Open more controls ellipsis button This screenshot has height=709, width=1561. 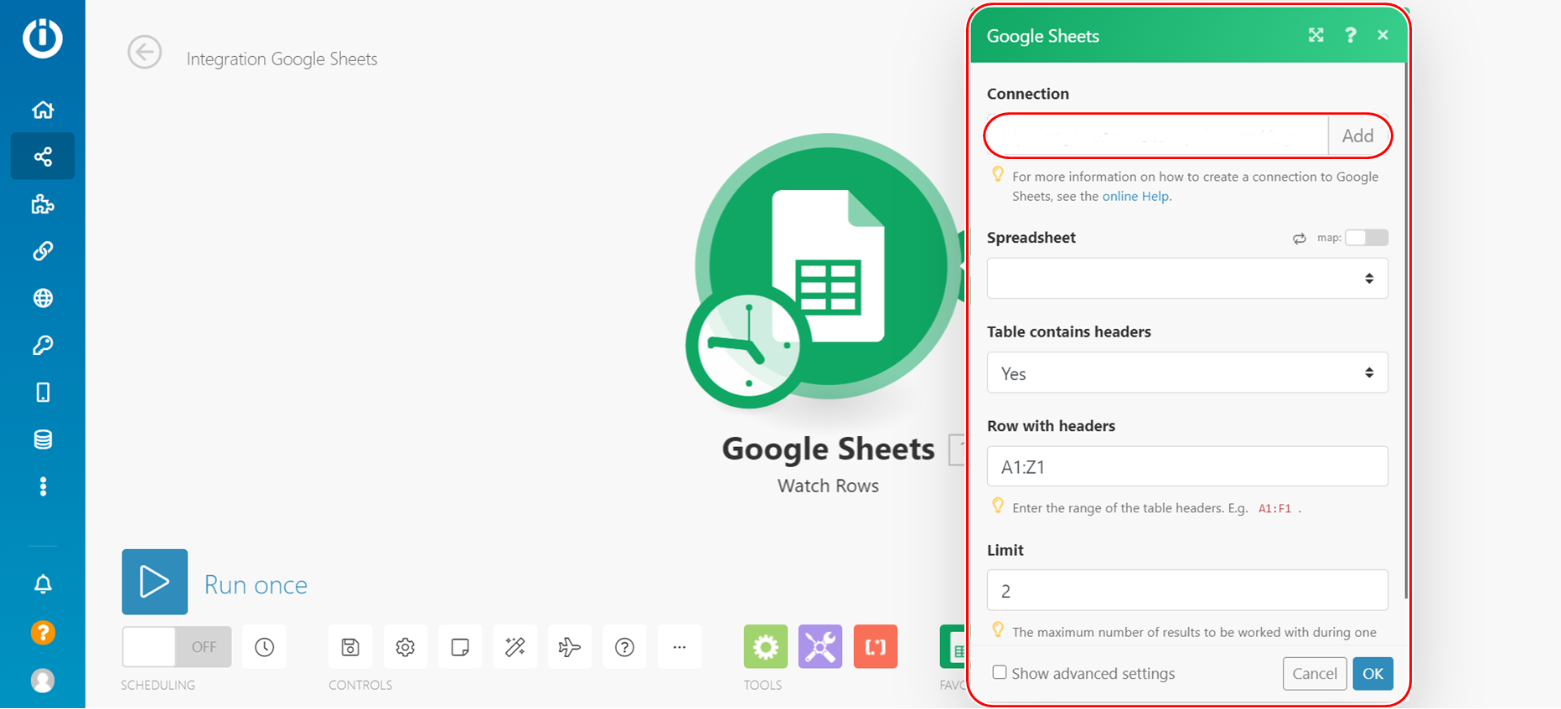pyautogui.click(x=680, y=646)
